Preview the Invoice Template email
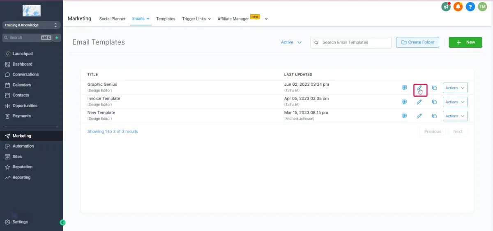The height and width of the screenshot is (231, 493). pos(404,102)
